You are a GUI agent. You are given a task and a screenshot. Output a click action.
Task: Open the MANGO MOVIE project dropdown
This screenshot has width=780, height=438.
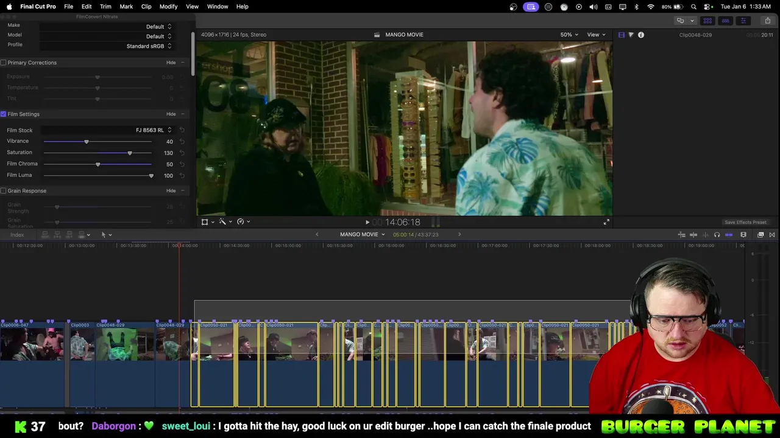click(363, 235)
